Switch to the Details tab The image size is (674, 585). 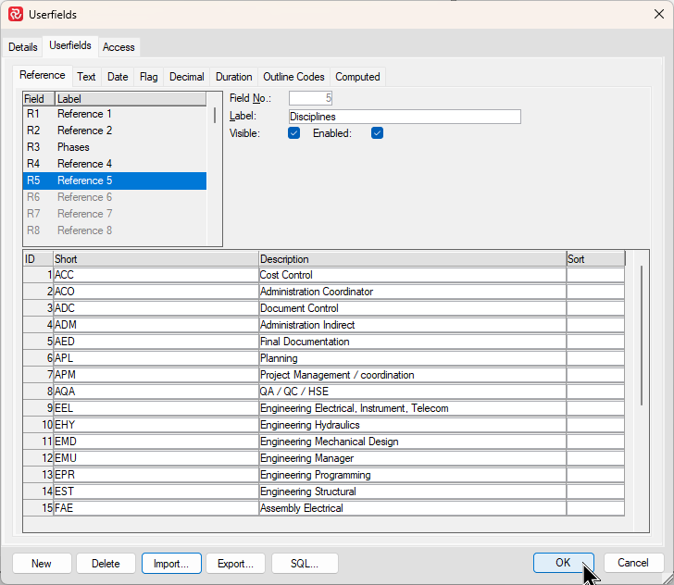(23, 47)
